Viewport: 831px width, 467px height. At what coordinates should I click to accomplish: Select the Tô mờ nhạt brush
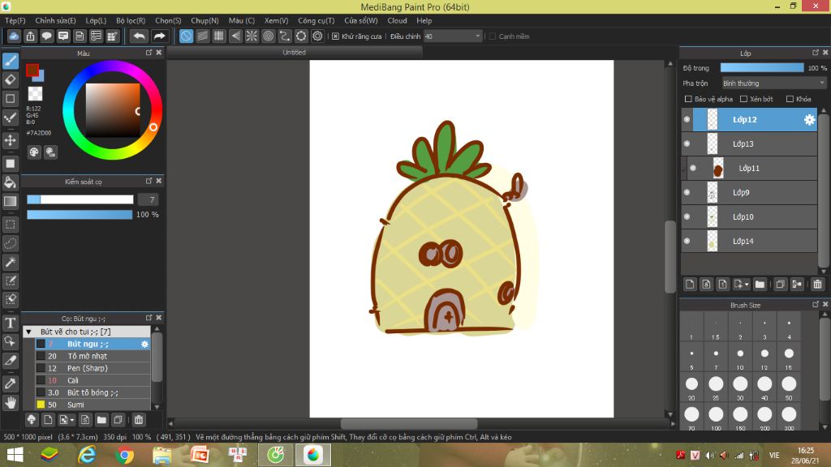pyautogui.click(x=93, y=357)
